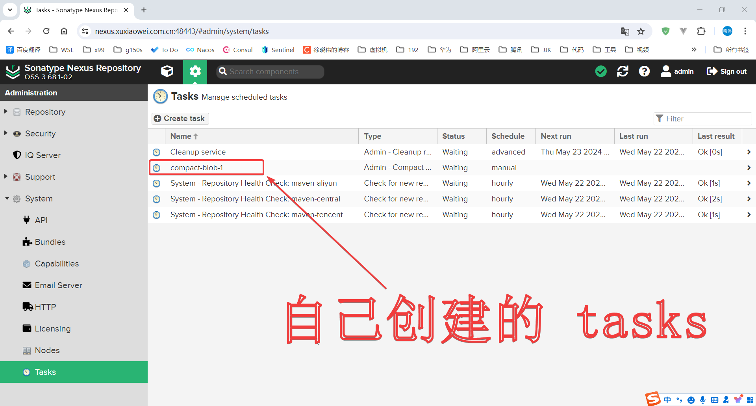Collapse the System tree node

click(x=7, y=198)
